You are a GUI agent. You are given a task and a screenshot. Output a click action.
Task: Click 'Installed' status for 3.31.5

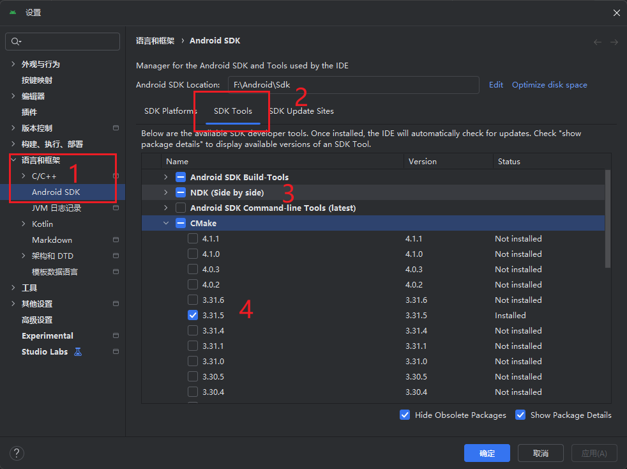pyautogui.click(x=510, y=316)
